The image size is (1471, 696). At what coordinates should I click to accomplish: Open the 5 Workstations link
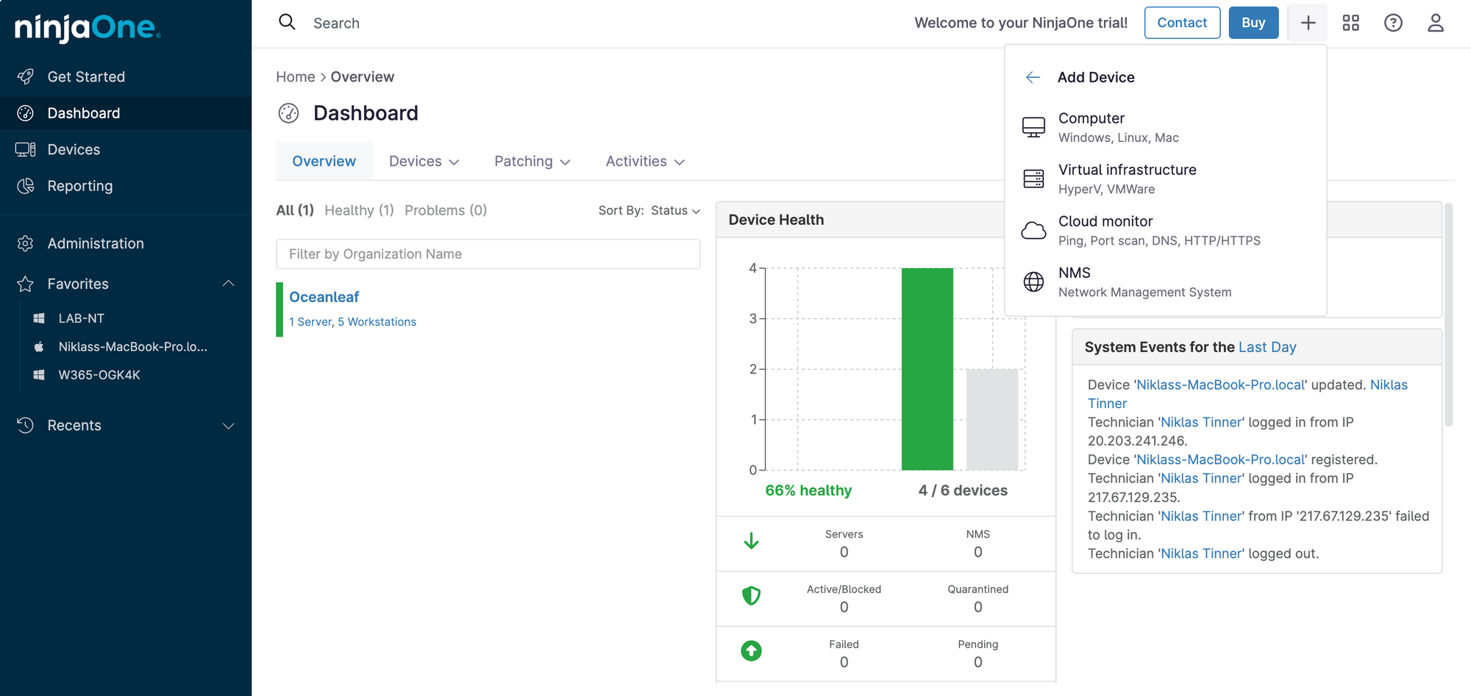[377, 322]
